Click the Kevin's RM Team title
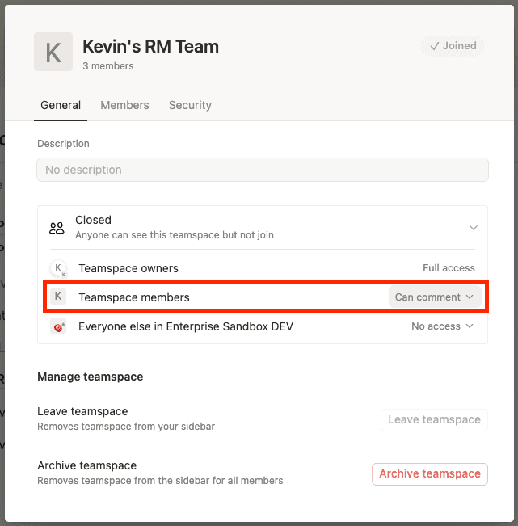 click(x=150, y=46)
